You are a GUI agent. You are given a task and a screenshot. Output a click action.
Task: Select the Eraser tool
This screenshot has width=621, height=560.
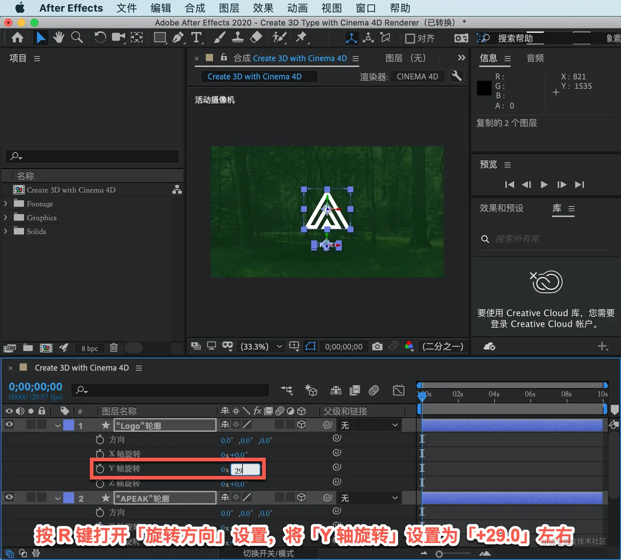click(256, 37)
